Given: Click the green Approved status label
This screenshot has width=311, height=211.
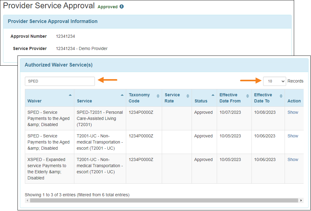Looking at the screenshot, I should tap(107, 7).
